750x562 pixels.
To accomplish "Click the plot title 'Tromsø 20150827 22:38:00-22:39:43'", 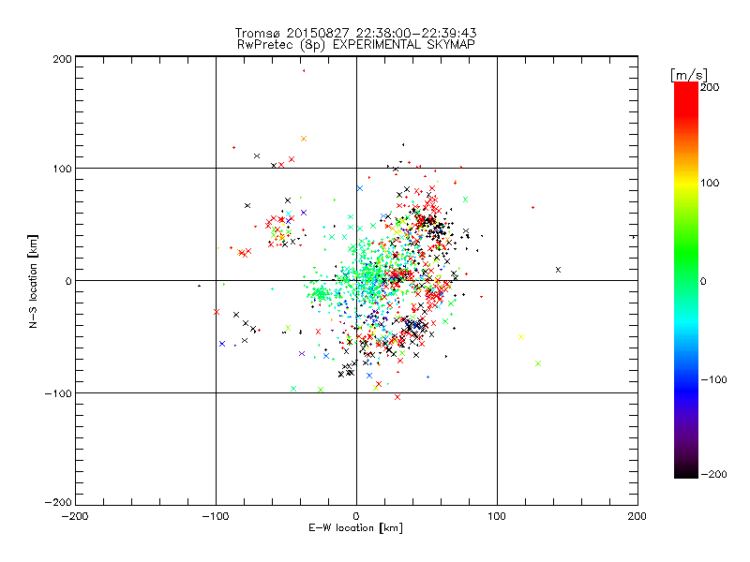I will point(355,33).
